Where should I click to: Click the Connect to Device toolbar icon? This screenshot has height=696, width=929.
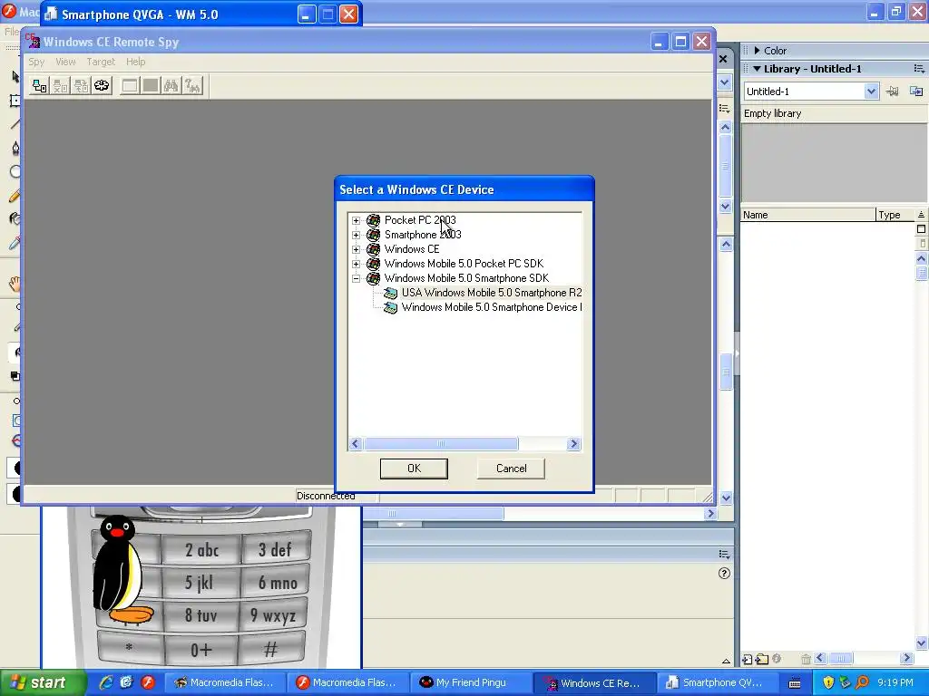point(40,86)
